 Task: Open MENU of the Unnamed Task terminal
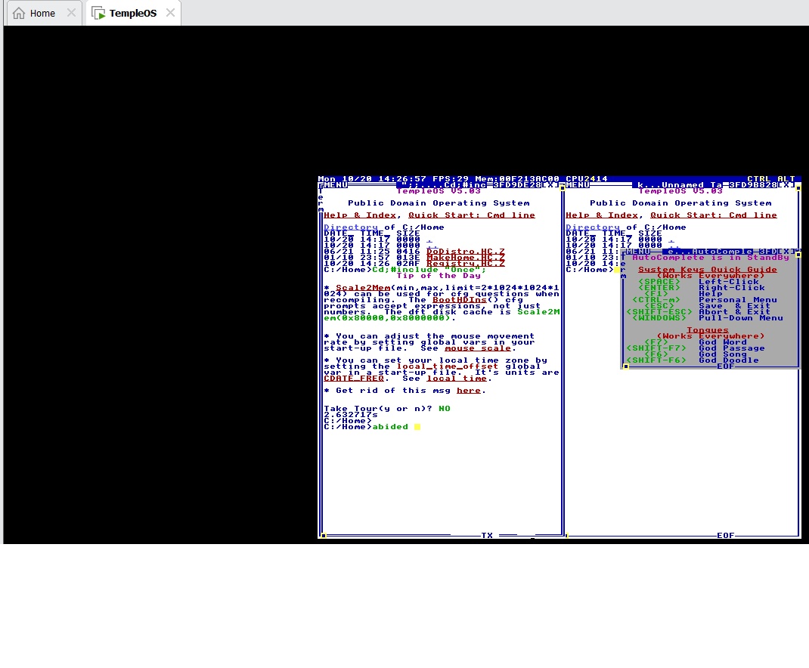[578, 184]
